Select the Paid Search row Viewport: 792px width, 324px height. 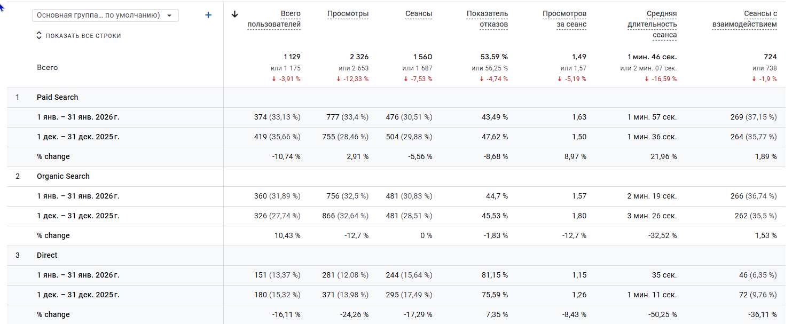tap(57, 97)
